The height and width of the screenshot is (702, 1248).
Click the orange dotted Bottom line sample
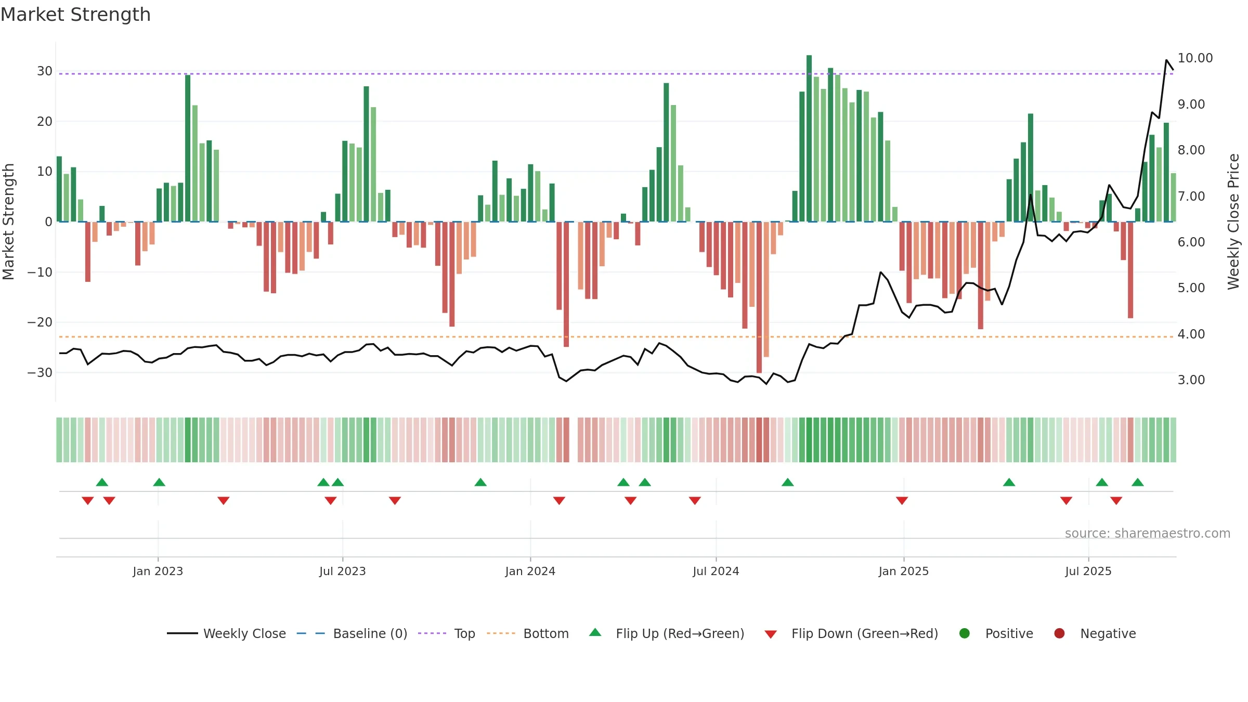[x=501, y=633]
